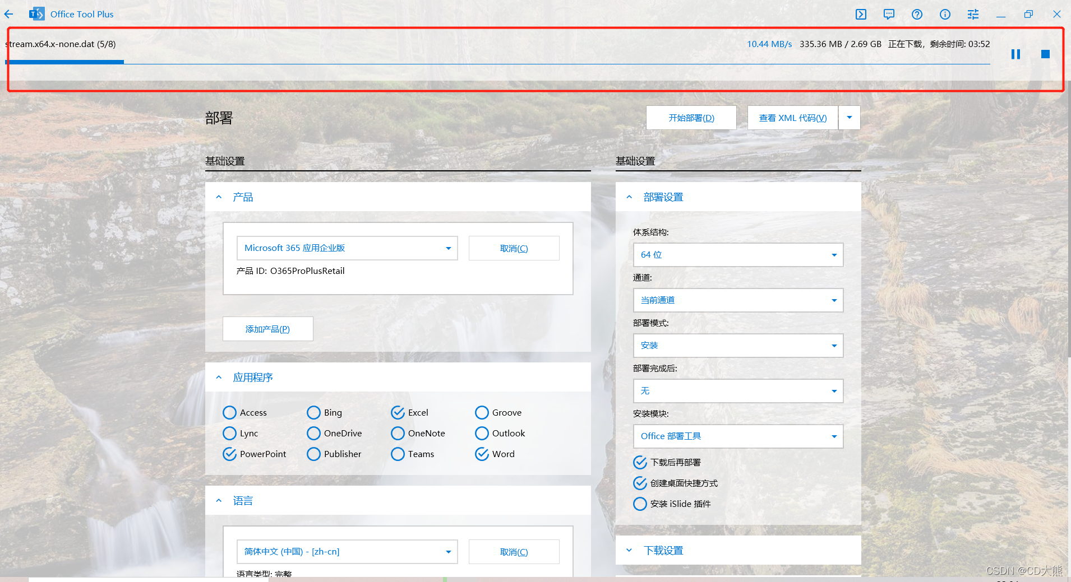Click the 10.44 MB/s download speed
This screenshot has width=1071, height=582.
point(769,44)
